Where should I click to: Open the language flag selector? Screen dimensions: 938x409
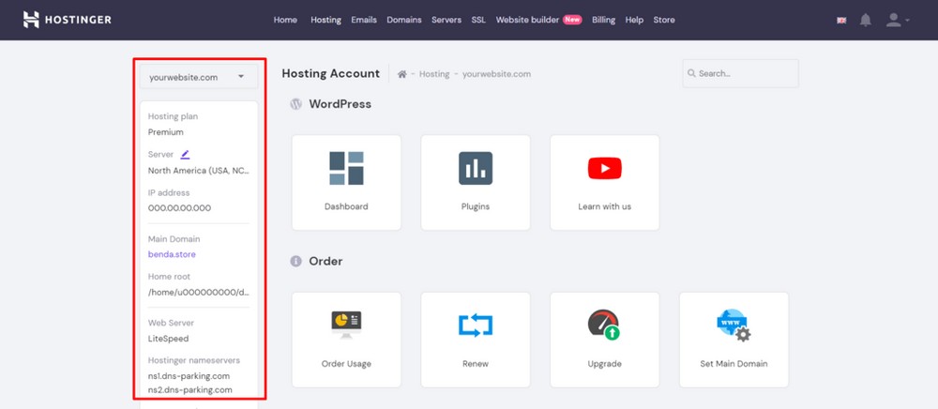[x=841, y=21]
